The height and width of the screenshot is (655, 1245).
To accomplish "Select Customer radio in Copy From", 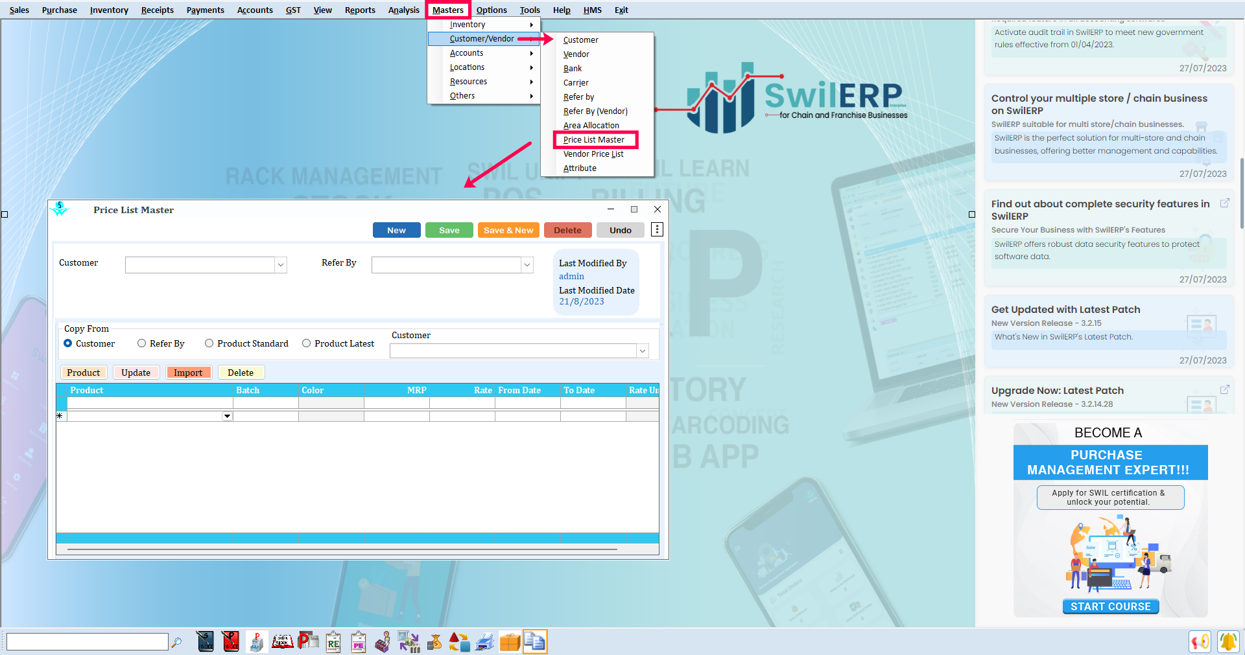I will 67,343.
